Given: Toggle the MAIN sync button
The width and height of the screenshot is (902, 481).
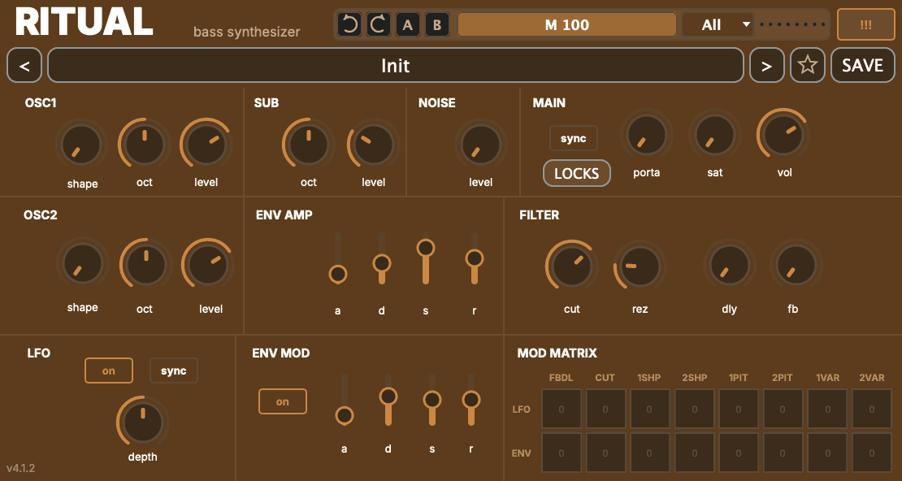Looking at the screenshot, I should click(574, 138).
